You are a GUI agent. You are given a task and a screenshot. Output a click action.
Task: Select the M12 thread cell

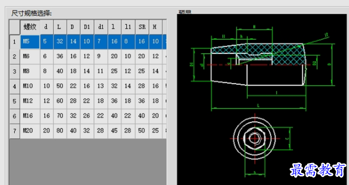click(x=30, y=101)
